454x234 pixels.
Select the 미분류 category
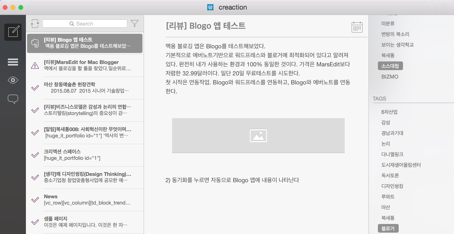point(388,24)
